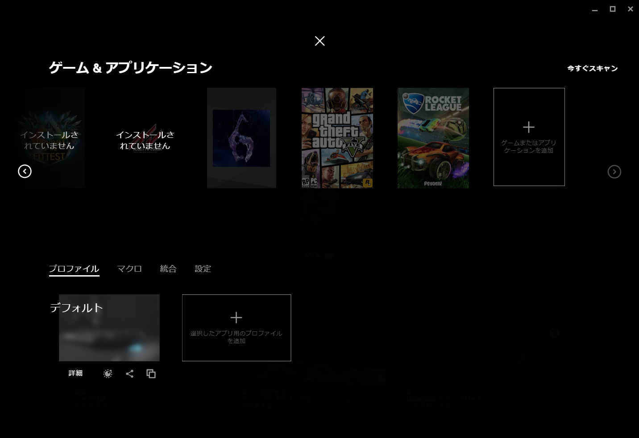Select the デフォルト profile card

click(x=109, y=328)
